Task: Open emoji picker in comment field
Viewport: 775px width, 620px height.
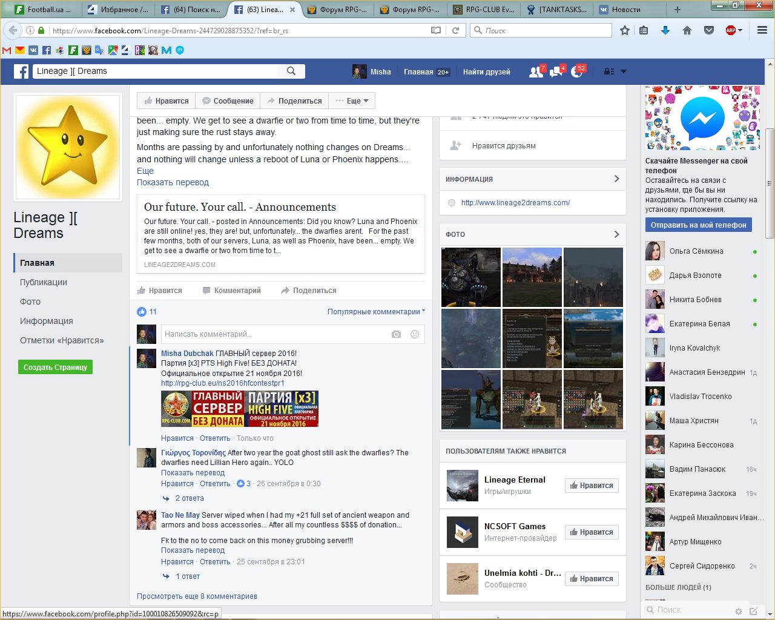Action: [415, 334]
